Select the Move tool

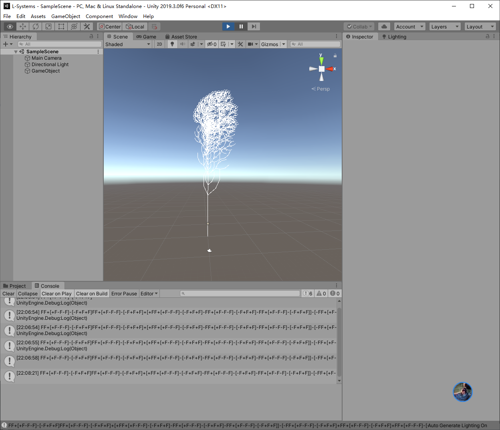coord(23,26)
